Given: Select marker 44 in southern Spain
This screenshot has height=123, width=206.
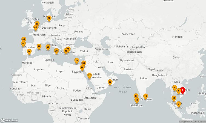Looking at the screenshot, I should pyautogui.click(x=29, y=51).
